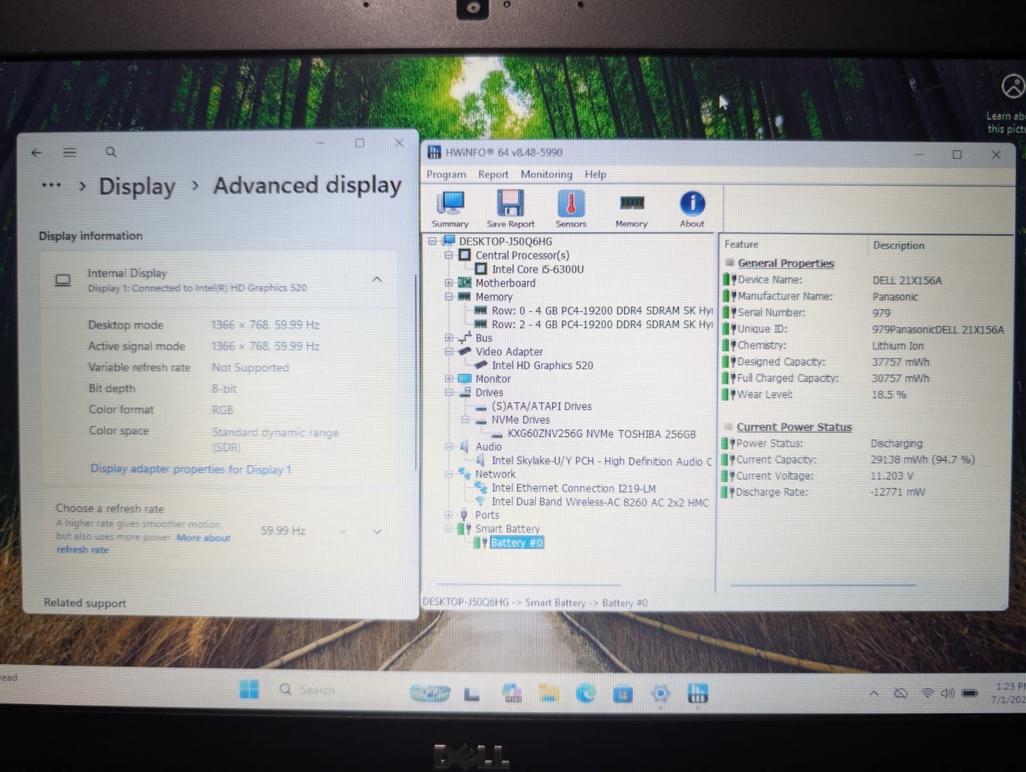This screenshot has width=1026, height=772.
Task: Click the Wear Level value 18.5 %
Action: [x=888, y=395]
